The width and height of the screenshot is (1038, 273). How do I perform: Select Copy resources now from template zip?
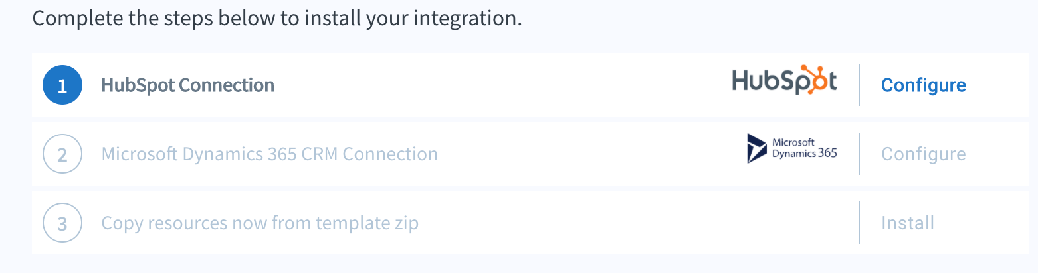click(x=260, y=223)
